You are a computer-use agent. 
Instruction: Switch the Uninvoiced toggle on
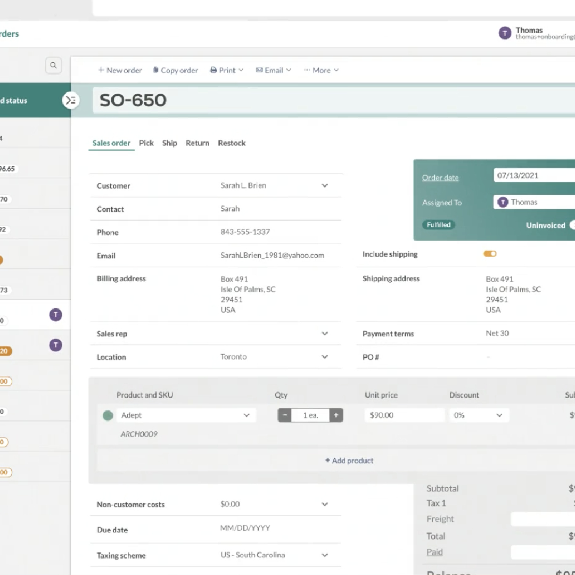pos(572,225)
